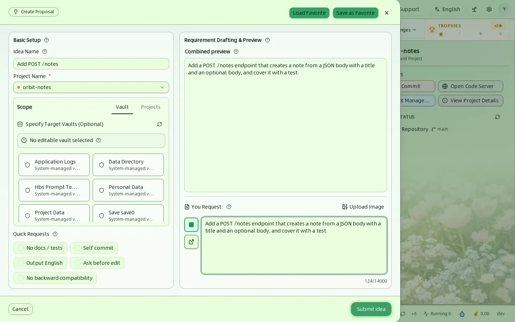Click the water drop icon in status bar
515x322 pixels.
[x=462, y=314]
